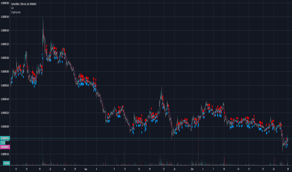Screen dimensions: 292x172
Task: Click the 10 date on time axis
Action: pyautogui.click(x=224, y=169)
